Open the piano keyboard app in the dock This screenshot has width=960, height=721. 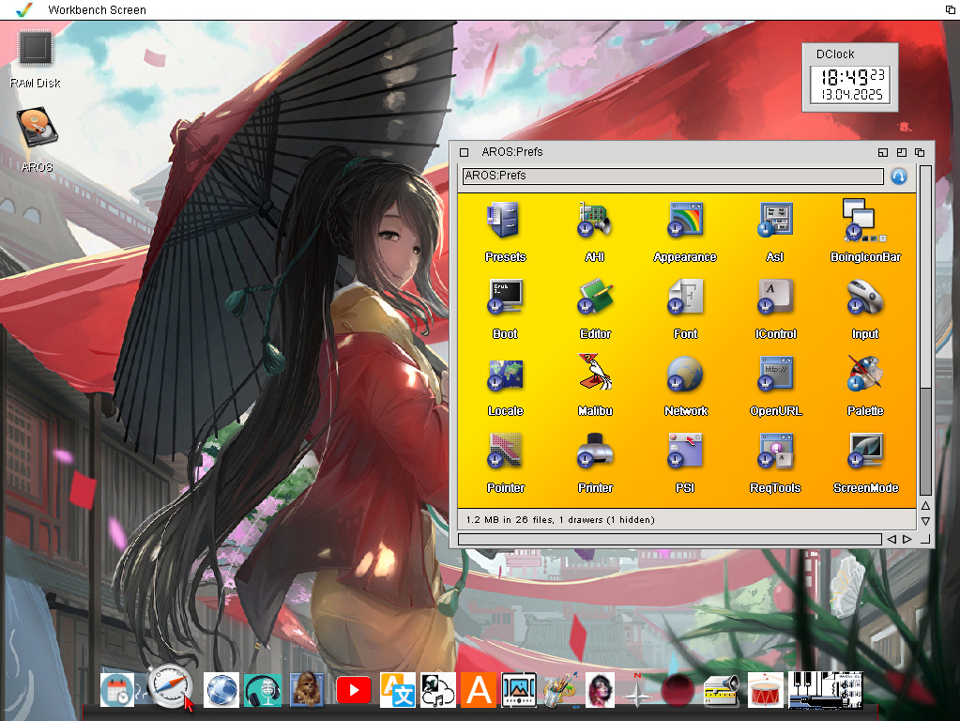[826, 690]
